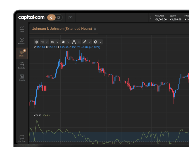
Task: Open the mail inbox envelope icon
Action: (70, 18)
